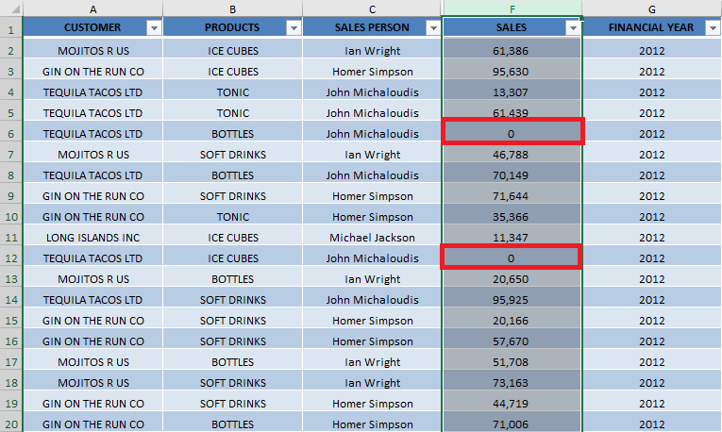
Task: Select row 6 header
Action: (11, 134)
